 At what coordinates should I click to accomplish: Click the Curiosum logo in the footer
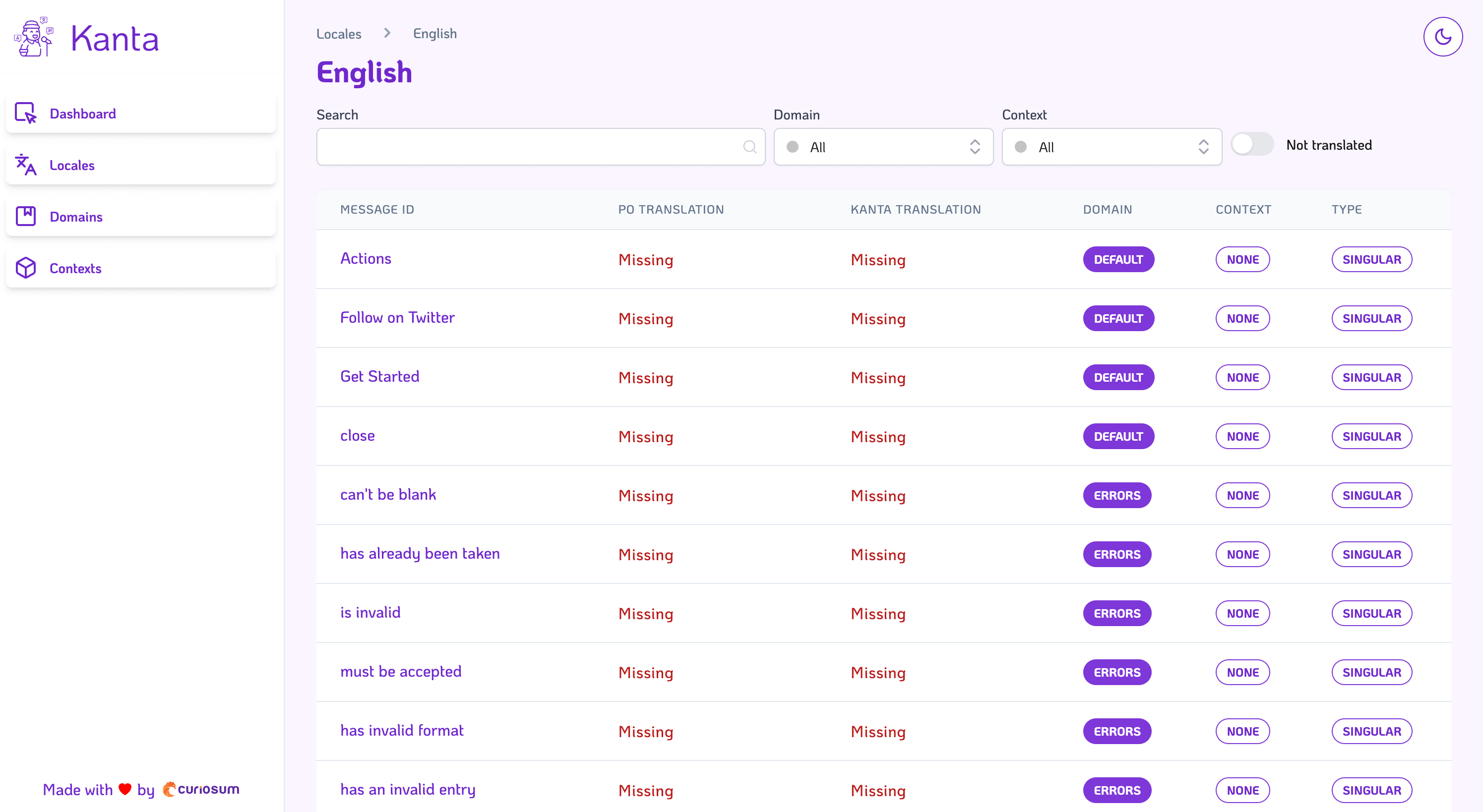pyautogui.click(x=200, y=789)
